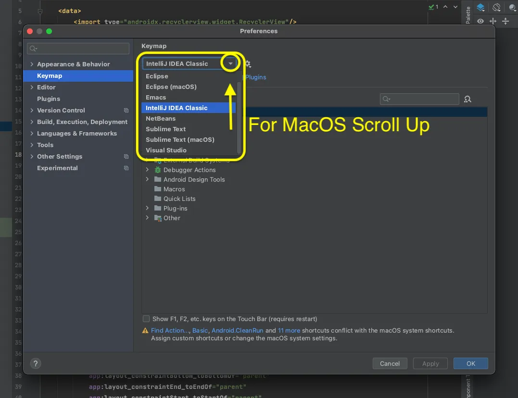The height and width of the screenshot is (398, 518).
Task: Open the 11 more conflicts link
Action: tap(289, 330)
